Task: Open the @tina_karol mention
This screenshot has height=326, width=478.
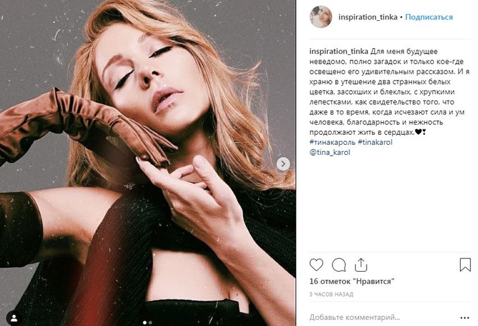Action: 330,152
